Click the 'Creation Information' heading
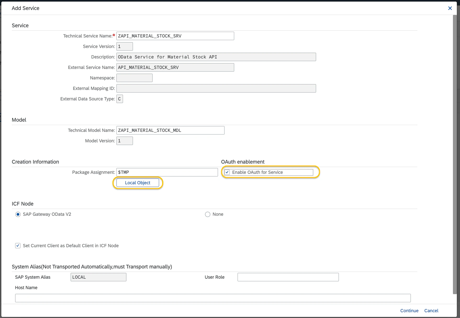 tap(35, 162)
